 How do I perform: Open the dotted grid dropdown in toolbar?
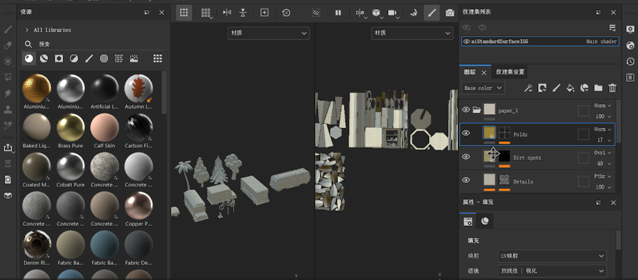[207, 13]
